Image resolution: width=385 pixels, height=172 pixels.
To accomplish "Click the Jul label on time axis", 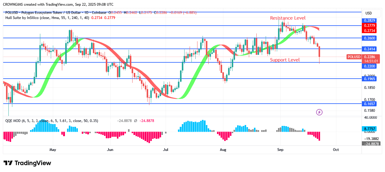I will (x=165, y=150).
